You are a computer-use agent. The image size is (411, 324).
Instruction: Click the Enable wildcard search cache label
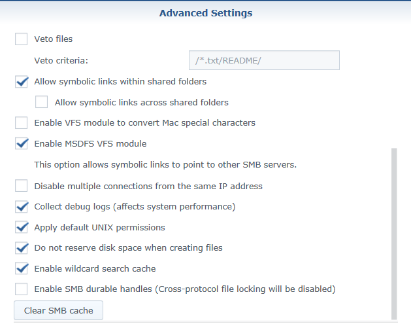coord(95,268)
